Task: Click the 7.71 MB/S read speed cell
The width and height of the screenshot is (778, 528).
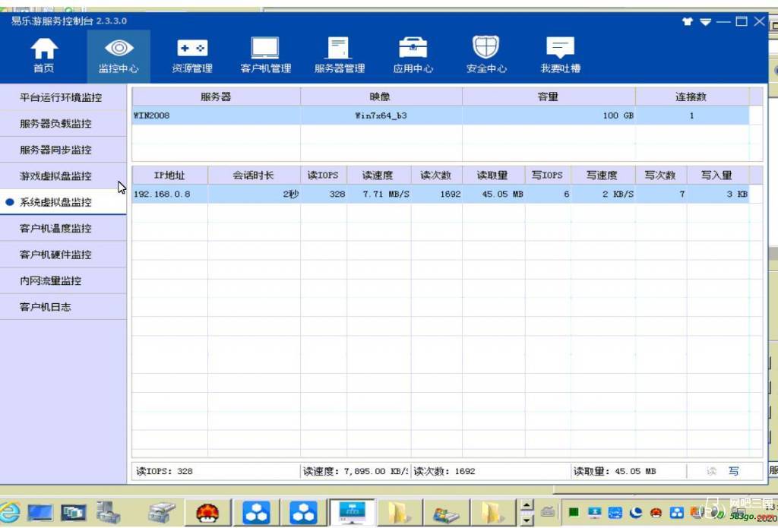Action: pyautogui.click(x=378, y=194)
